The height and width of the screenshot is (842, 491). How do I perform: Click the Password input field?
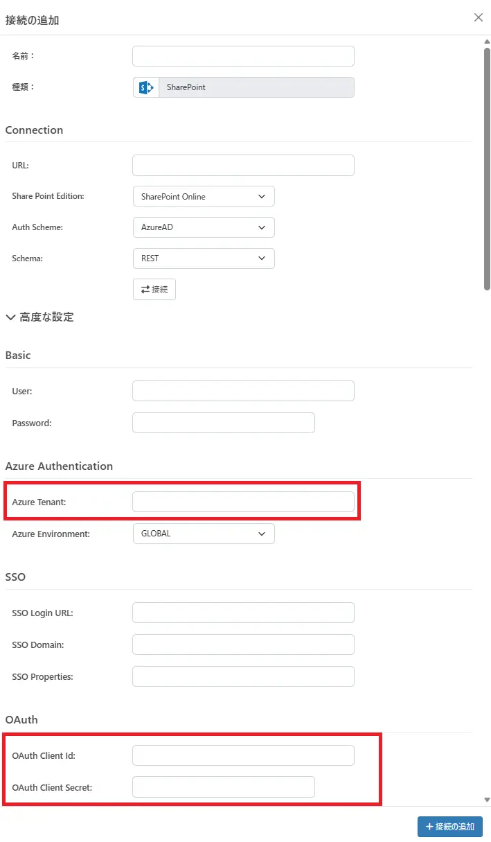(223, 423)
